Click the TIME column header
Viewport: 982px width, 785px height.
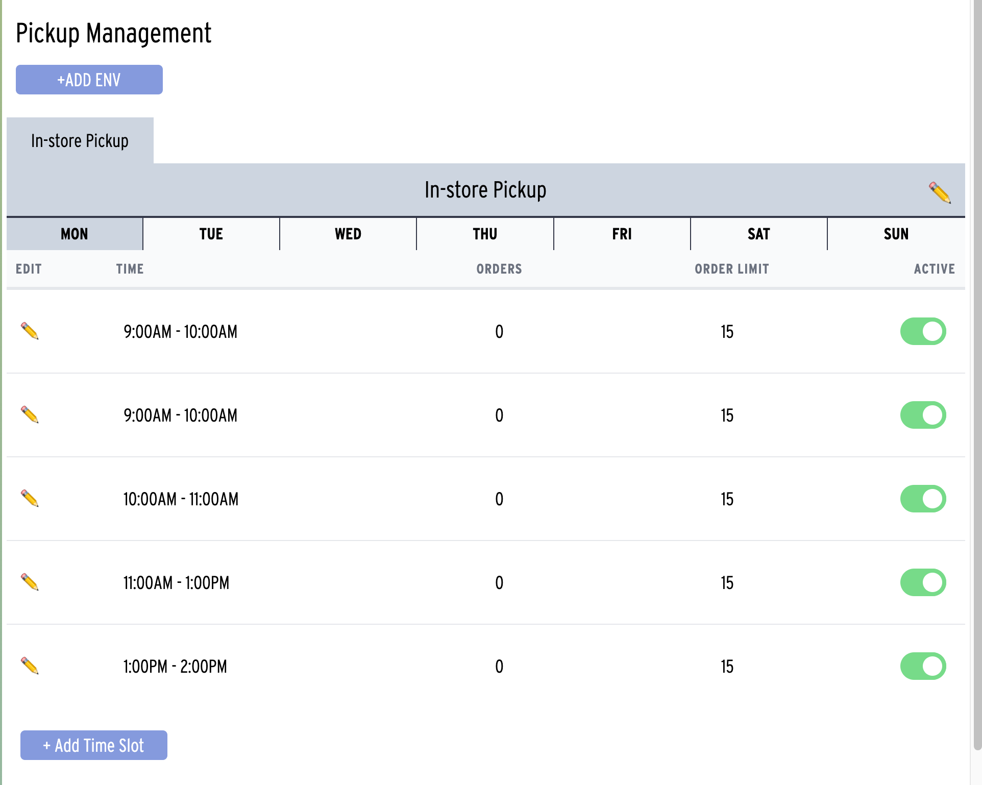[x=130, y=269]
